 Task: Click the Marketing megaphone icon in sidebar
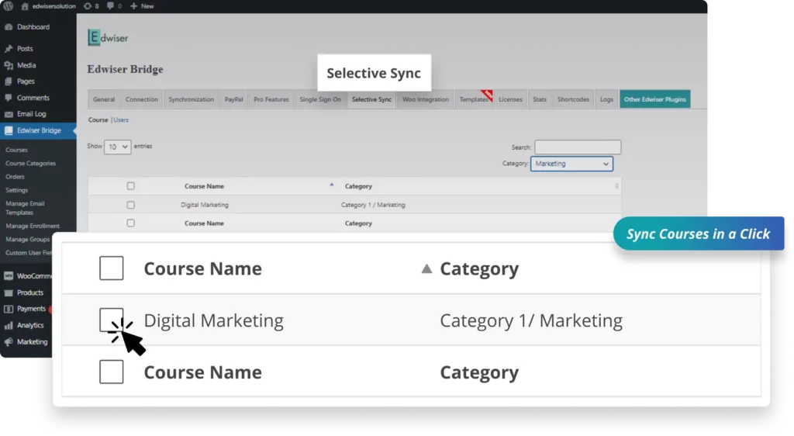(x=9, y=342)
